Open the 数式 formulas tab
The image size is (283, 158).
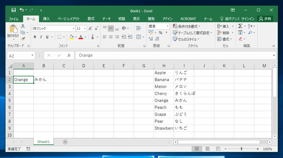click(91, 19)
